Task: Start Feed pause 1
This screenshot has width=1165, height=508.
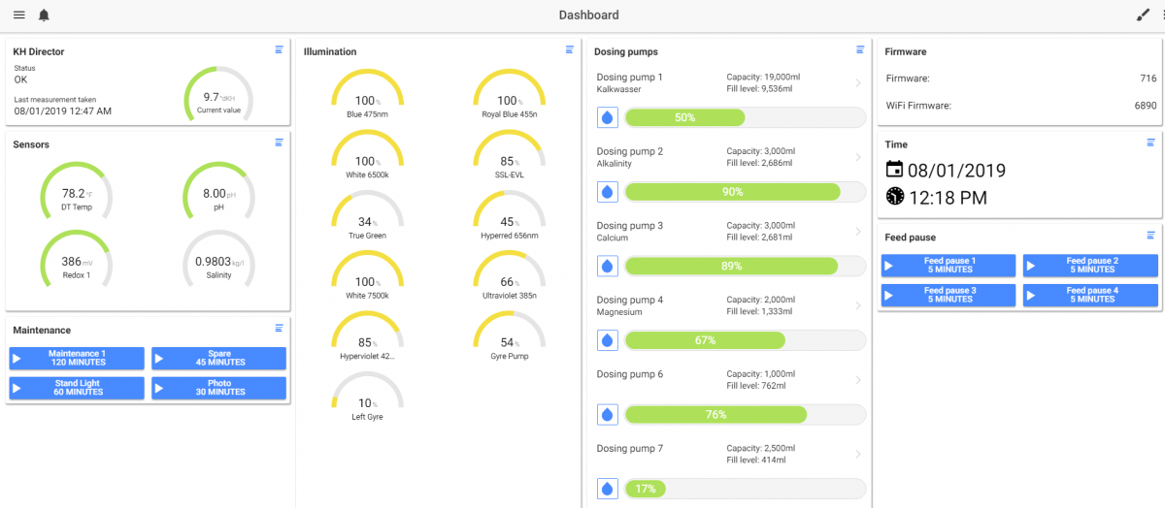Action: pos(949,266)
